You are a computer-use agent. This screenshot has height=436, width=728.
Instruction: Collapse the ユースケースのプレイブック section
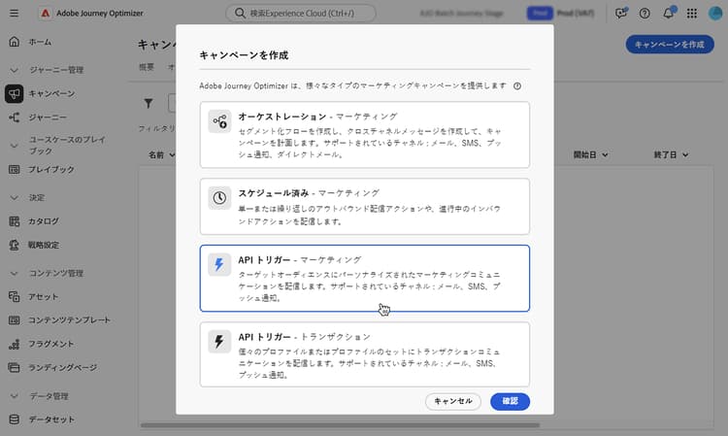[x=14, y=146]
